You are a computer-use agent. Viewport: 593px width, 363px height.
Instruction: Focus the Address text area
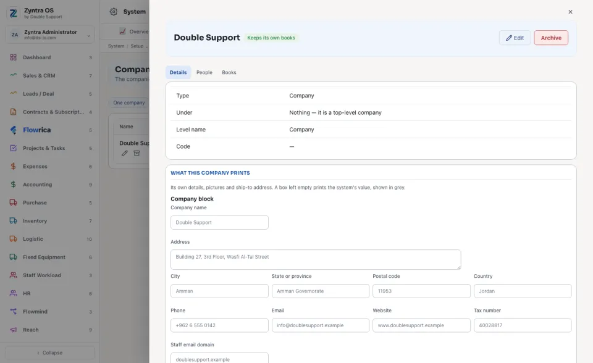316,259
